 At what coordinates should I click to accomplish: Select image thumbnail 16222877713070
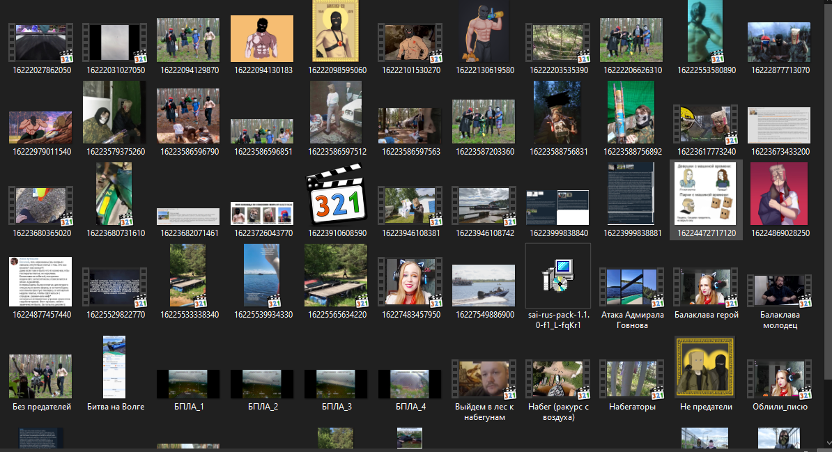pos(779,42)
